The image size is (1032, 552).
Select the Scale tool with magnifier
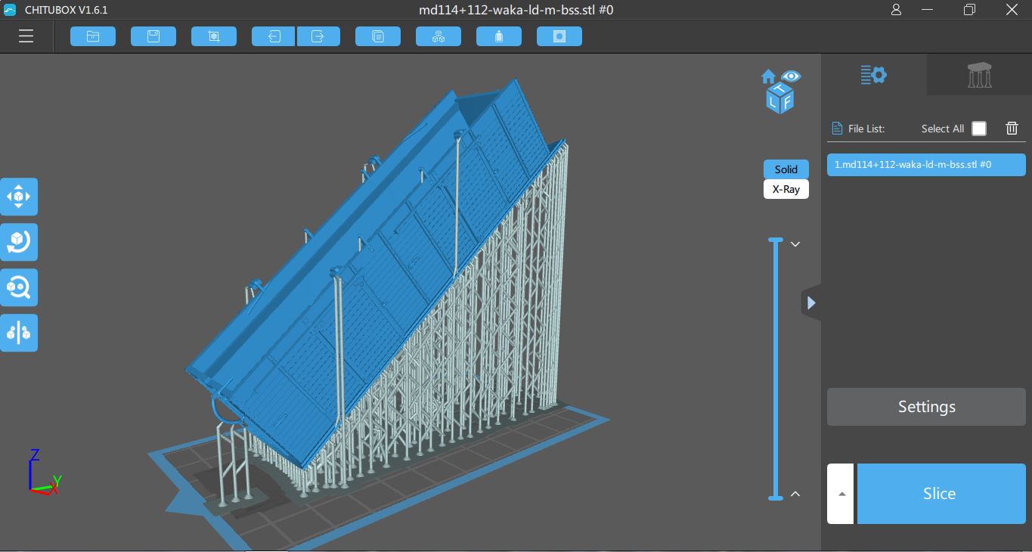(x=19, y=288)
